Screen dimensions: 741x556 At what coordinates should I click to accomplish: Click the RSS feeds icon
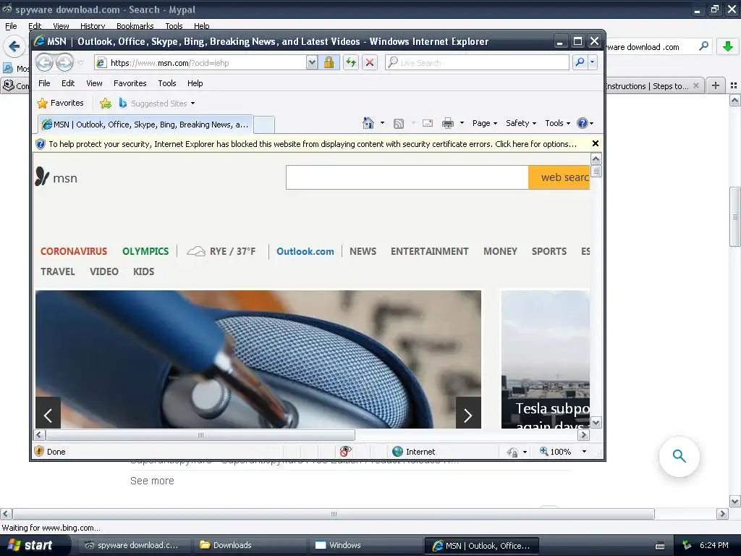click(x=399, y=123)
